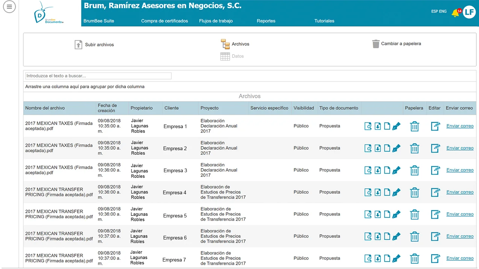
Task: Edit the Empresa 3 file entry
Action: [435, 170]
